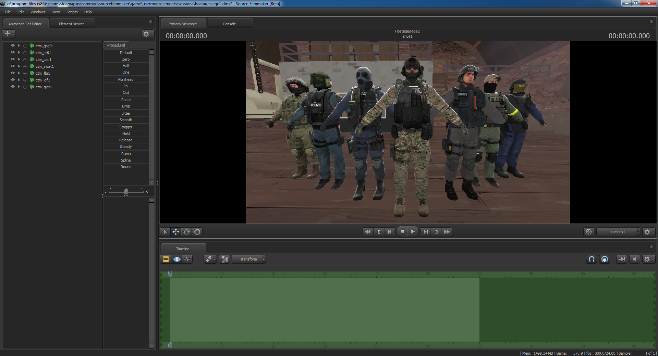The image size is (658, 356).
Task: Expand the ctm_swat1 tree node
Action: coord(25,66)
